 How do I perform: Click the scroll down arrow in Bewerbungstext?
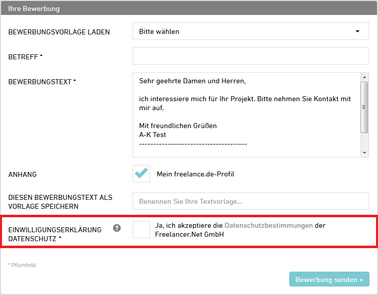365,152
